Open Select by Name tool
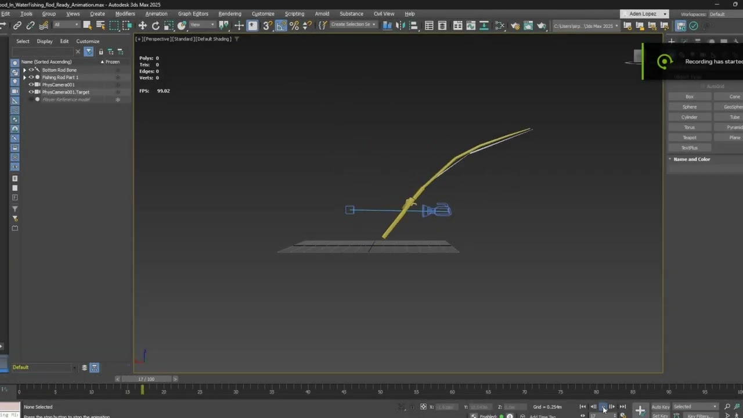This screenshot has width=743, height=418. [100, 26]
